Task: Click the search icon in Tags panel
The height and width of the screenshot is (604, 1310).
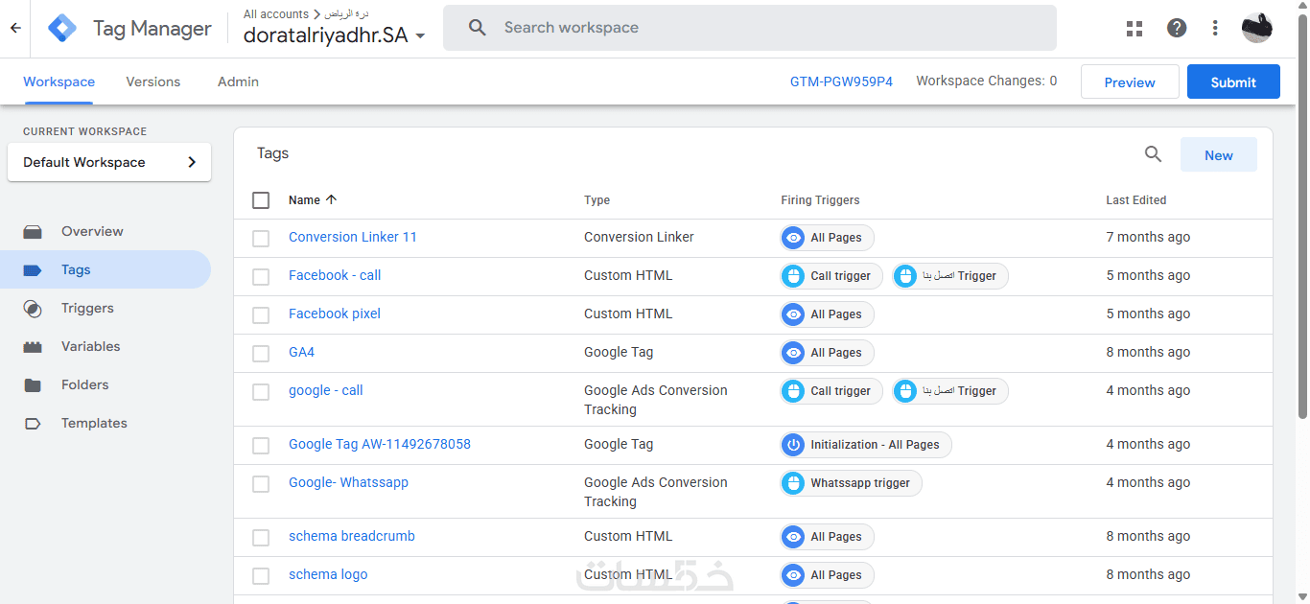Action: (1153, 154)
